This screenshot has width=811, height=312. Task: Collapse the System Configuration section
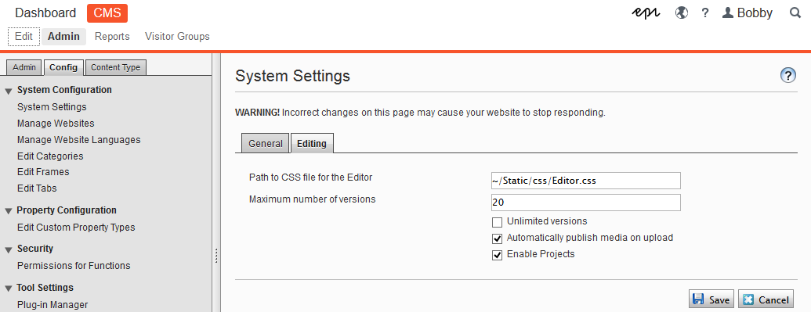(9, 91)
